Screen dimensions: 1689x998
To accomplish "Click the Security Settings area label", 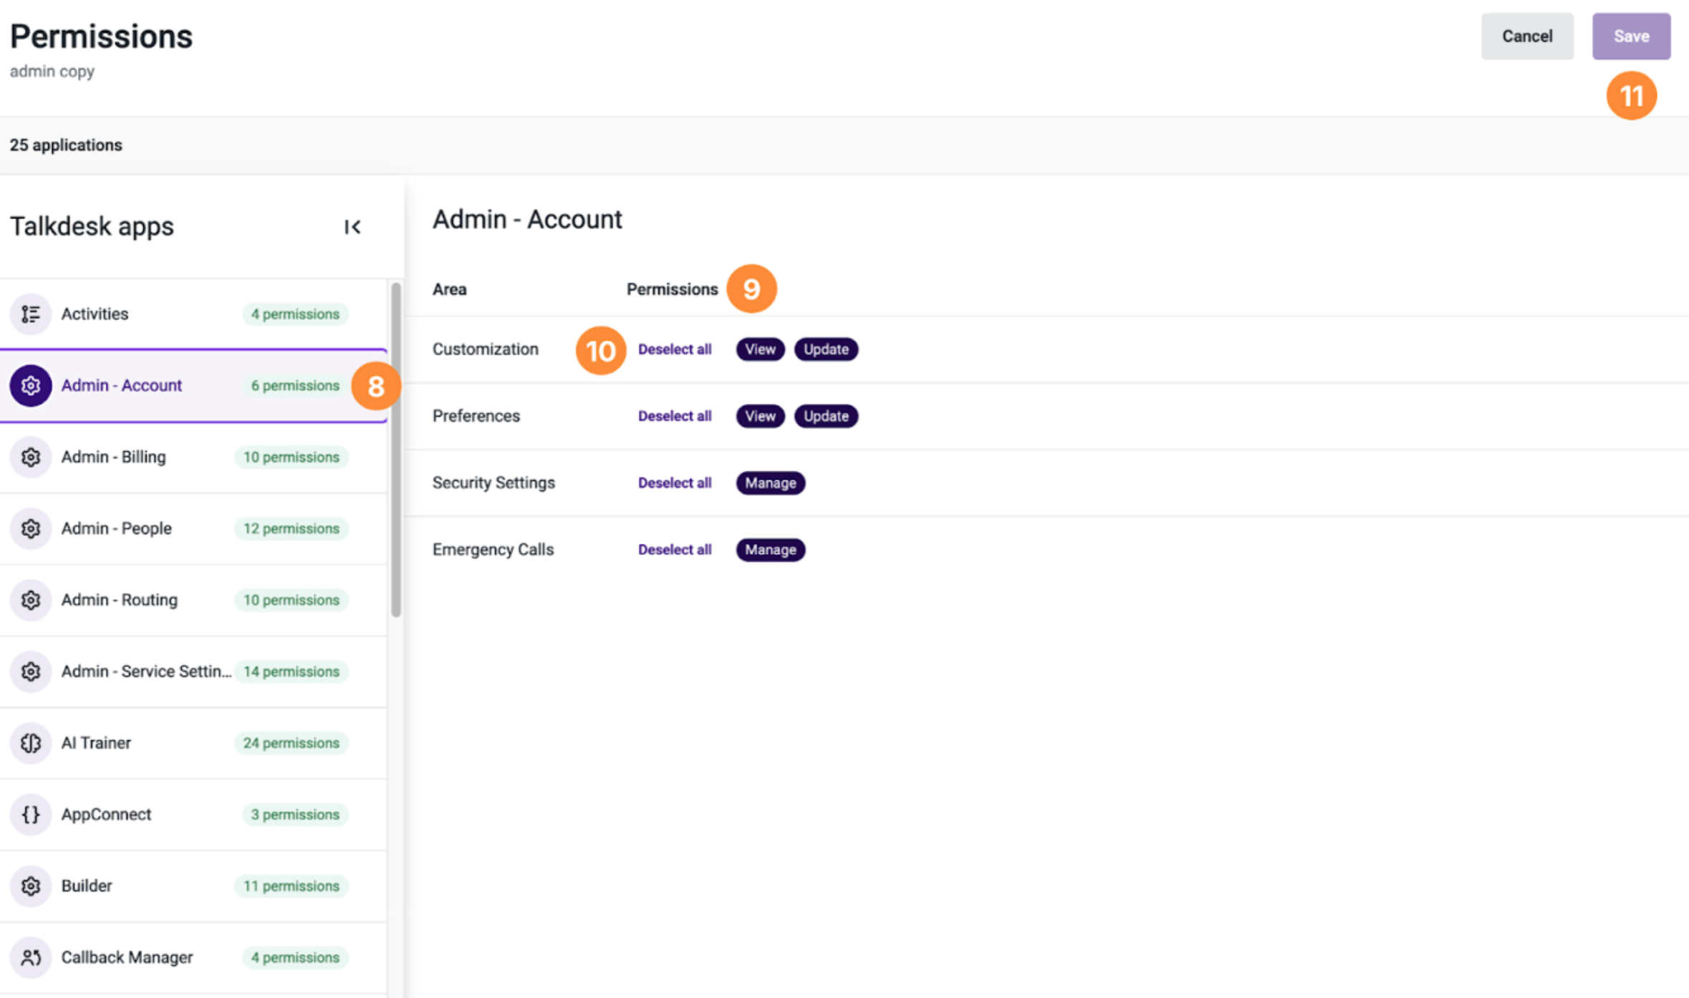I will coord(494,483).
